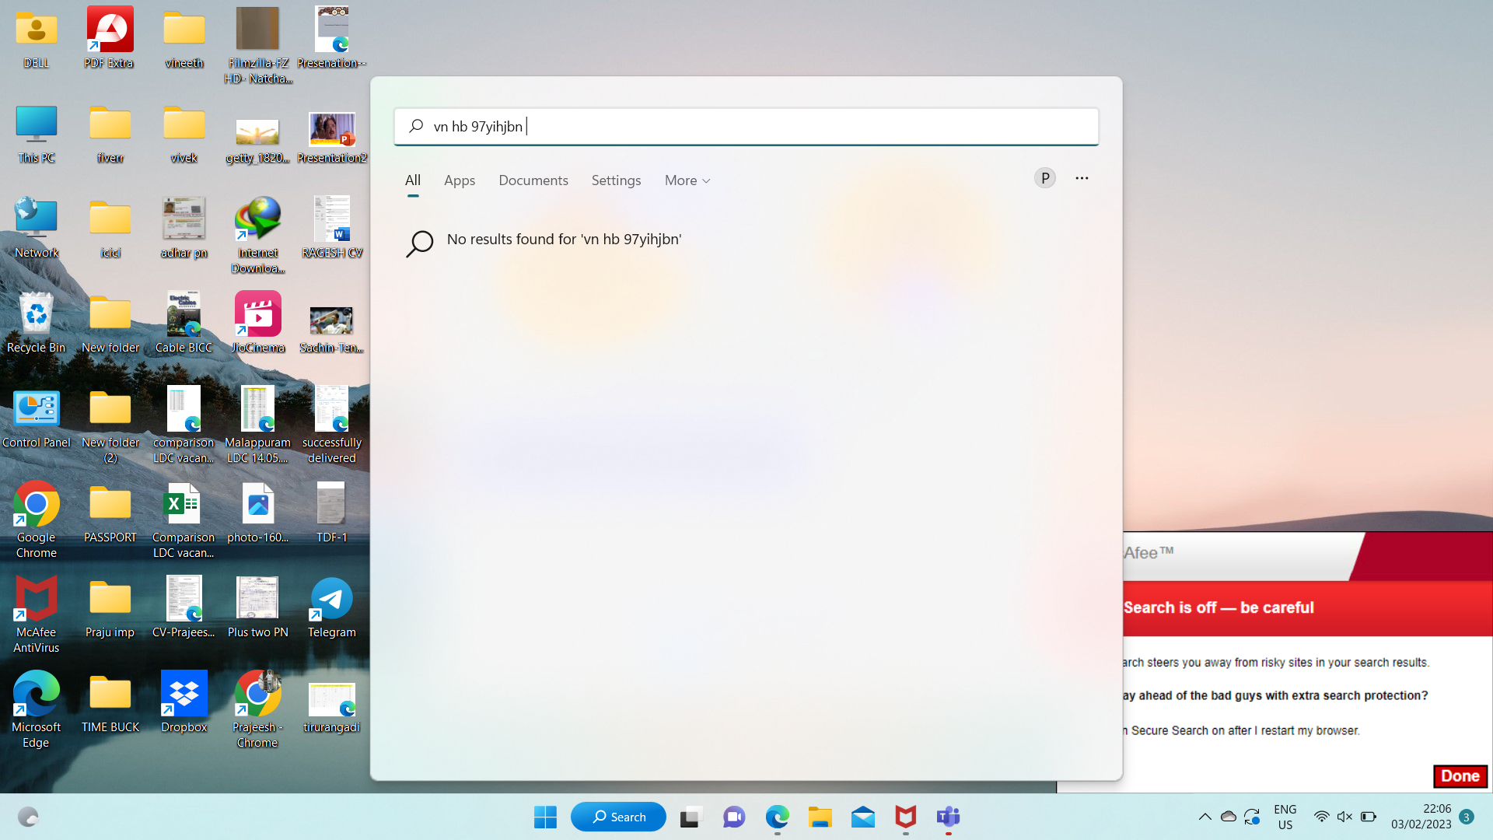Open the Mail app in the taskbar
The width and height of the screenshot is (1493, 840).
[862, 817]
